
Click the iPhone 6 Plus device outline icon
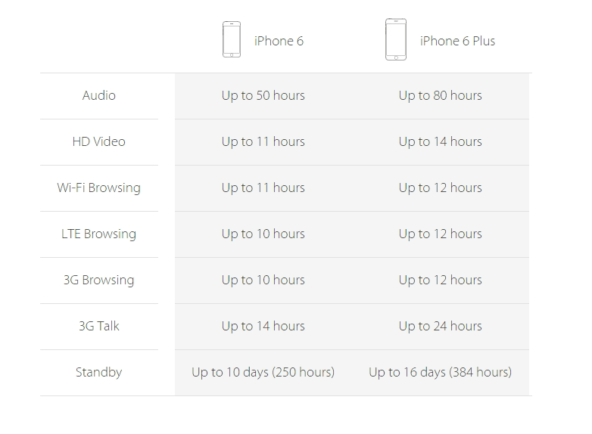[x=396, y=39]
